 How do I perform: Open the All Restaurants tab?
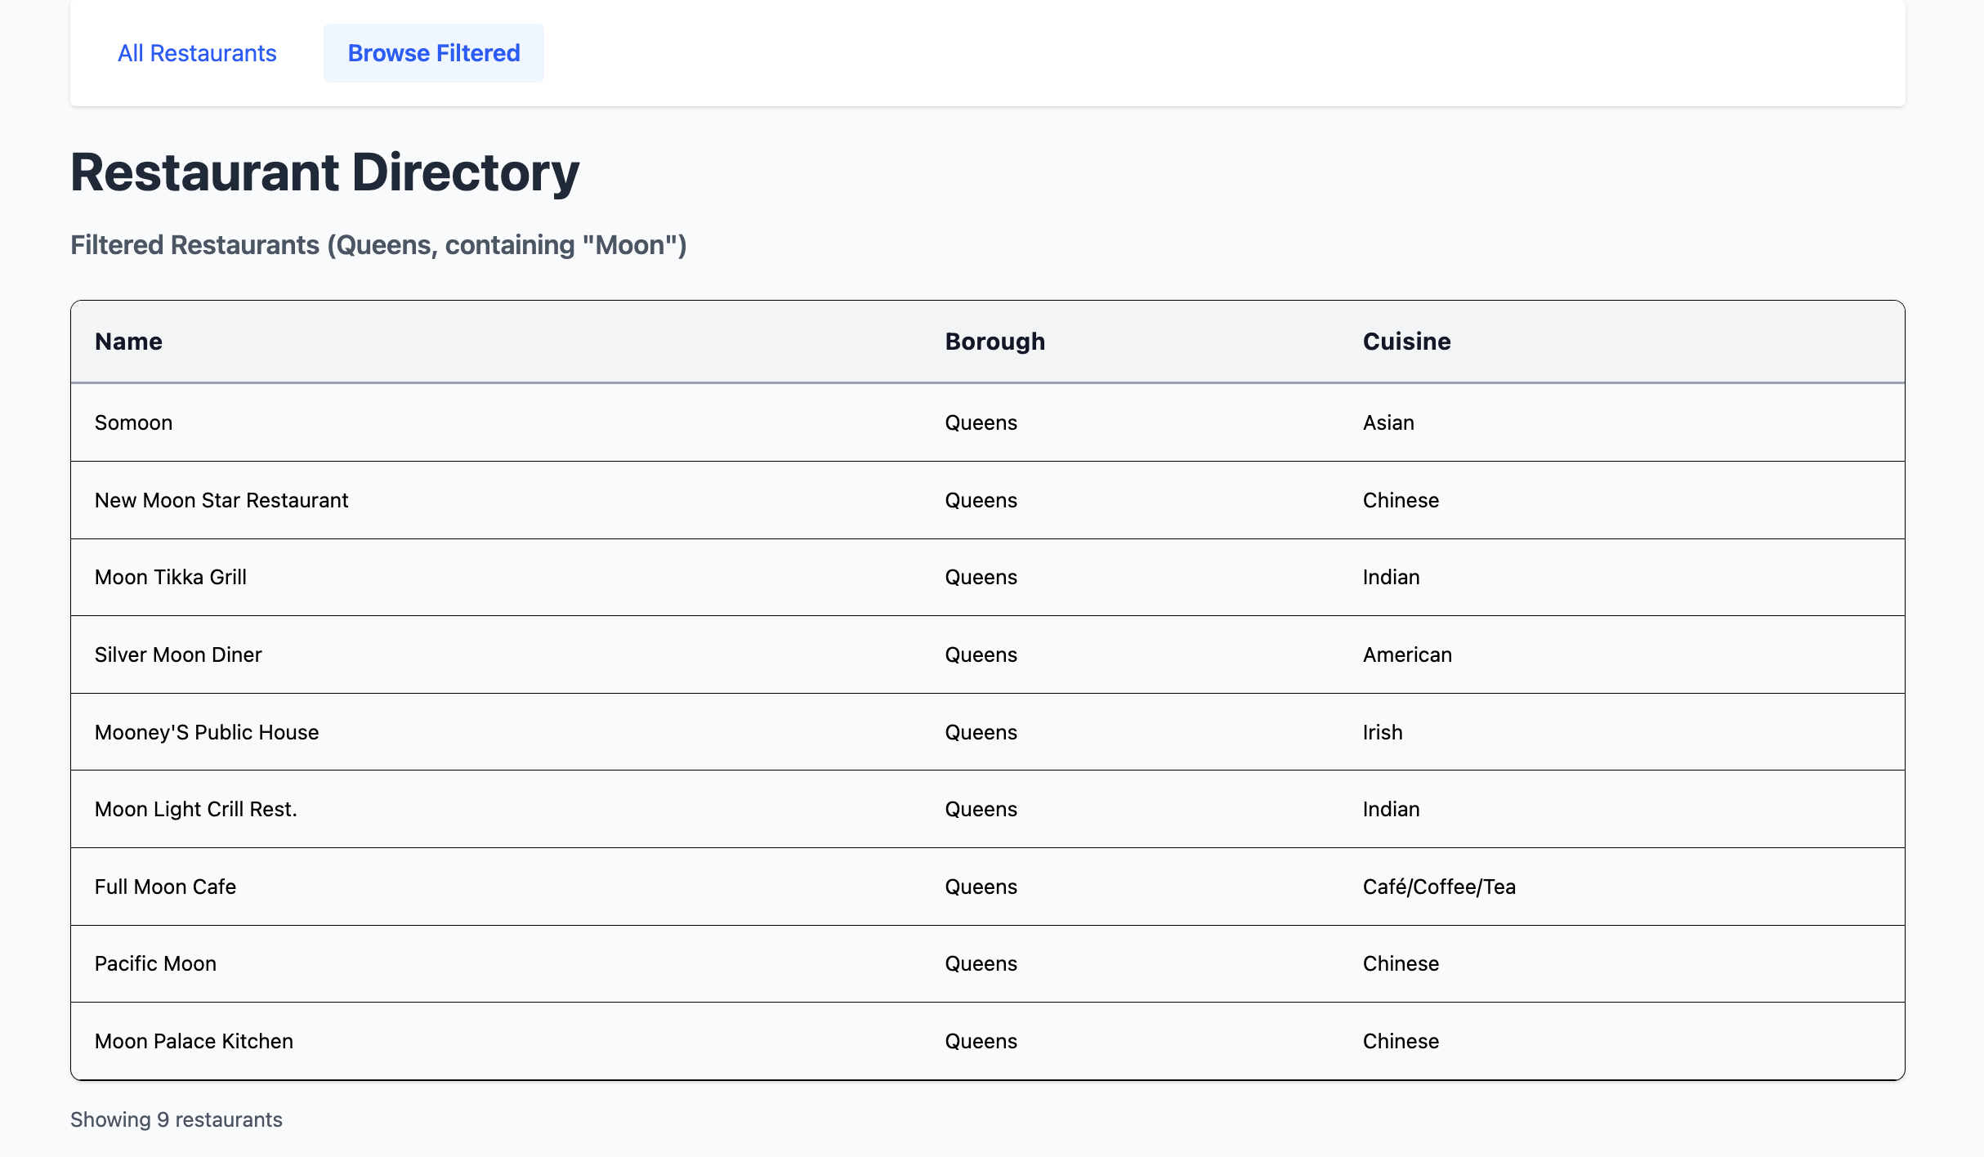(197, 53)
